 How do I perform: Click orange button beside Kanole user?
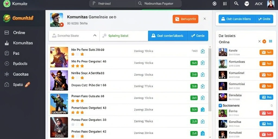click(266, 52)
